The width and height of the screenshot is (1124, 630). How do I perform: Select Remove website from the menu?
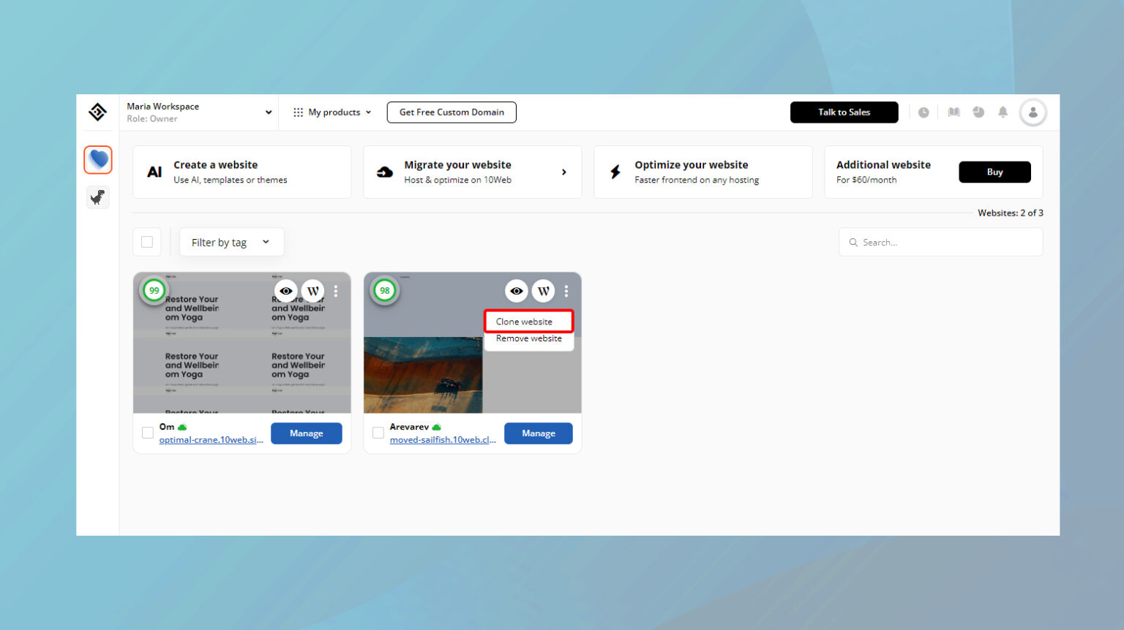tap(528, 338)
